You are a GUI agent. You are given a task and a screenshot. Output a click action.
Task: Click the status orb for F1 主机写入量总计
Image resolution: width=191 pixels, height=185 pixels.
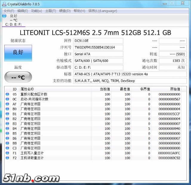coord(7,153)
